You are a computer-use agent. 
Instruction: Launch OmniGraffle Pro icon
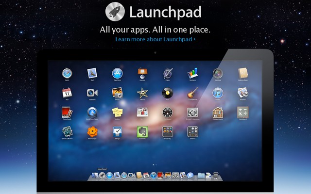click(x=67, y=131)
